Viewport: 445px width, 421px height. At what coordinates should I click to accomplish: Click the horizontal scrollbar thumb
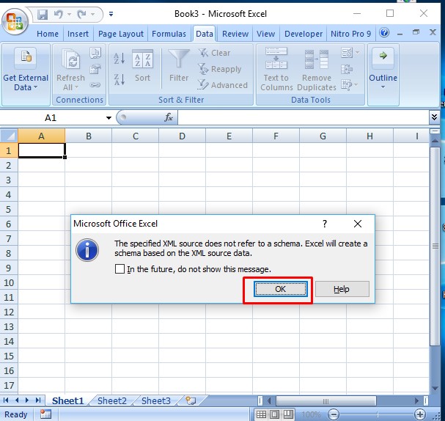pos(326,401)
